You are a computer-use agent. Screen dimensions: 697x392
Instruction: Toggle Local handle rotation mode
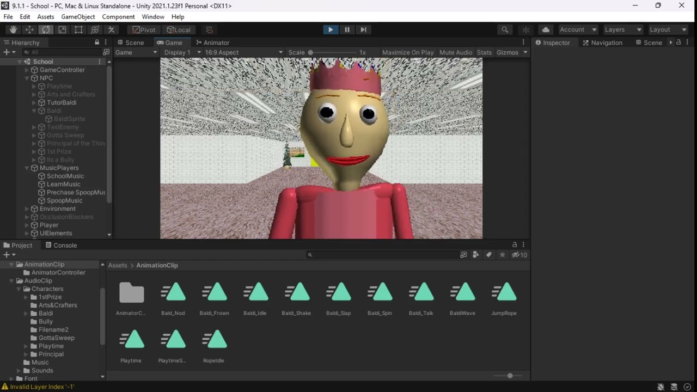[x=179, y=30]
